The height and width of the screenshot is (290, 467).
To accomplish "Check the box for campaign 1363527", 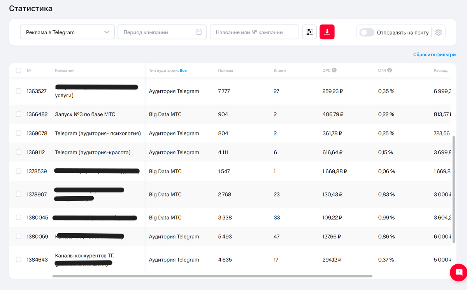I will [19, 91].
